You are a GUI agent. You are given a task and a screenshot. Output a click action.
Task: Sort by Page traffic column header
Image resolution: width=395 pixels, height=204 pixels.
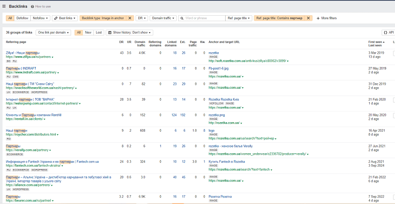[x=193, y=43]
